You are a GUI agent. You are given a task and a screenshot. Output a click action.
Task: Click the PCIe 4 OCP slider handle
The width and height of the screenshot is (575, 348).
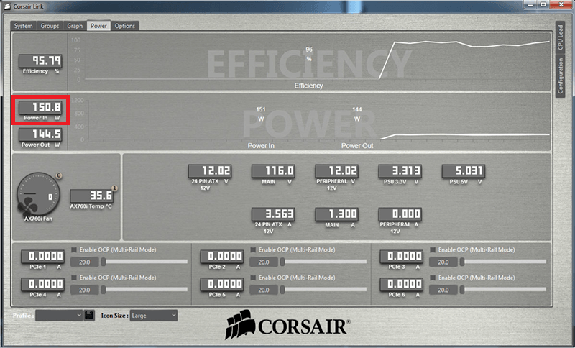pyautogui.click(x=103, y=290)
